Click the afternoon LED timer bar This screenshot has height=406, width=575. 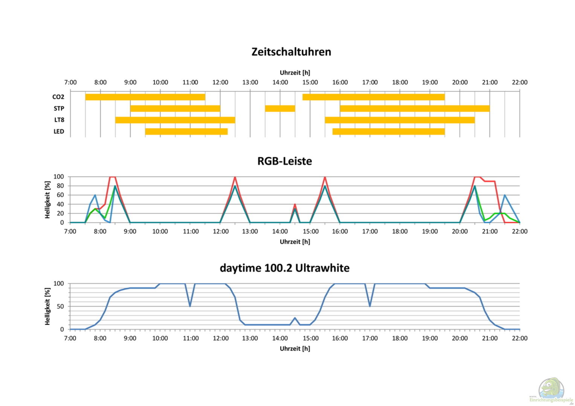pos(388,132)
